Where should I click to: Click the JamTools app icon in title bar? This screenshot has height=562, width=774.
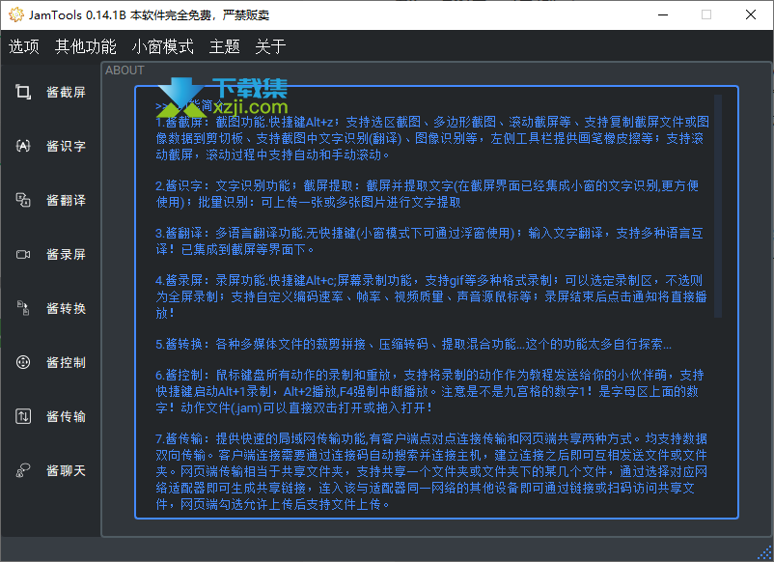[15, 14]
